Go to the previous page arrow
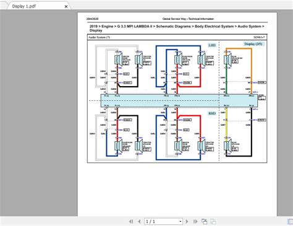The height and width of the screenshot is (226, 293). coord(139,222)
